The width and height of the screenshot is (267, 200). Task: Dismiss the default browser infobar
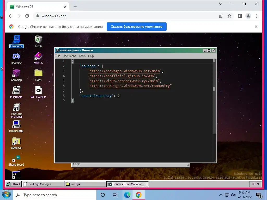pyautogui.click(x=256, y=27)
